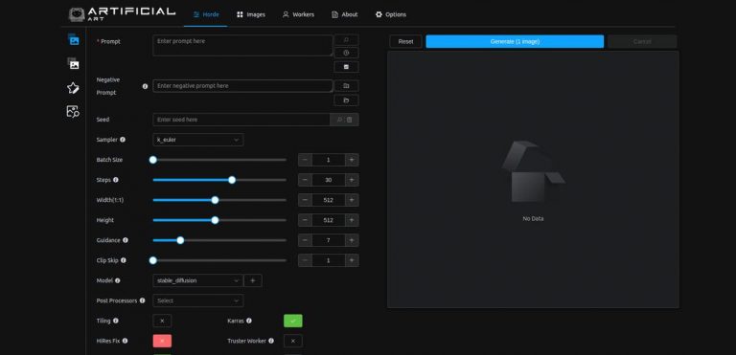This screenshot has height=355, width=736.
Task: Open the image search sidebar icon
Action: 73,111
